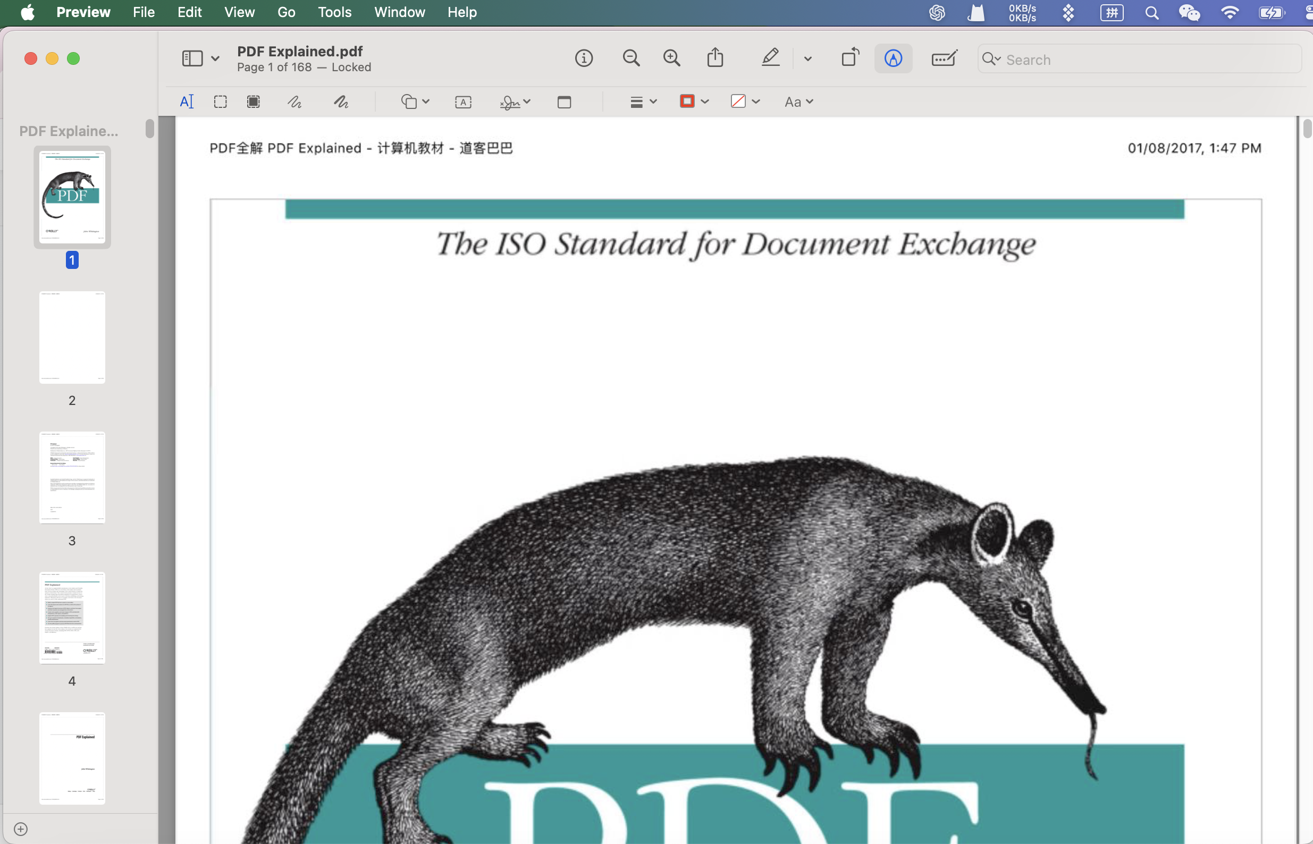Open the Go menu

point(286,12)
